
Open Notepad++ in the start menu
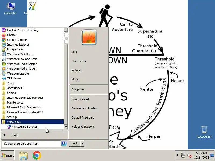32,49
